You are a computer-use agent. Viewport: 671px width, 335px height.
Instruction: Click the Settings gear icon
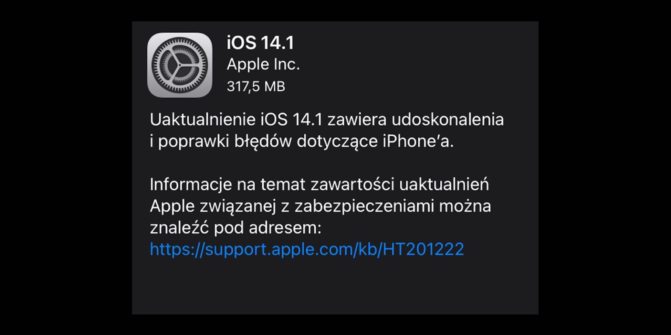(180, 65)
